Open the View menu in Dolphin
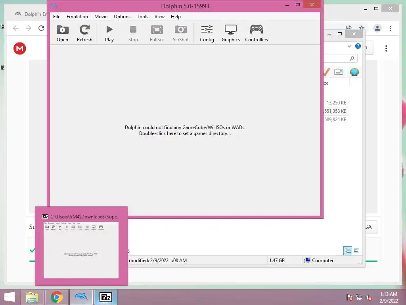The image size is (406, 305). [x=159, y=17]
